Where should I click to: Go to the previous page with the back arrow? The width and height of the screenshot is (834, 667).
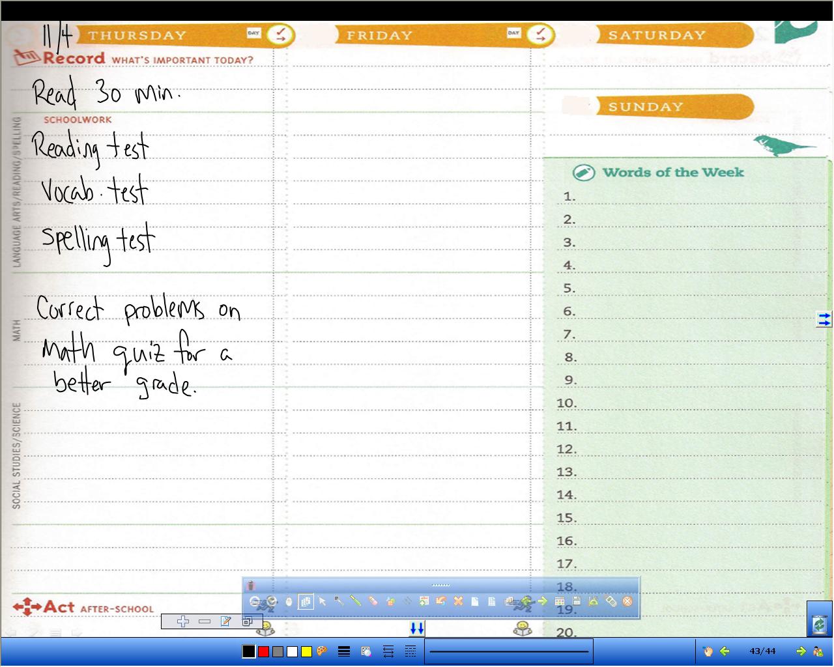(725, 651)
